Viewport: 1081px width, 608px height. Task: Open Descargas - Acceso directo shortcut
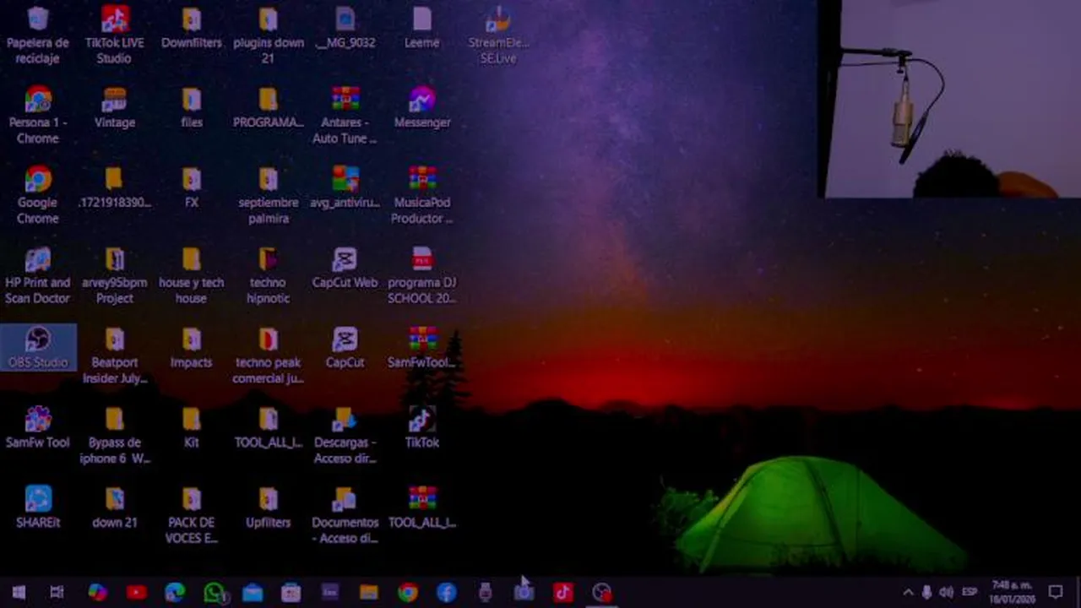pos(345,436)
